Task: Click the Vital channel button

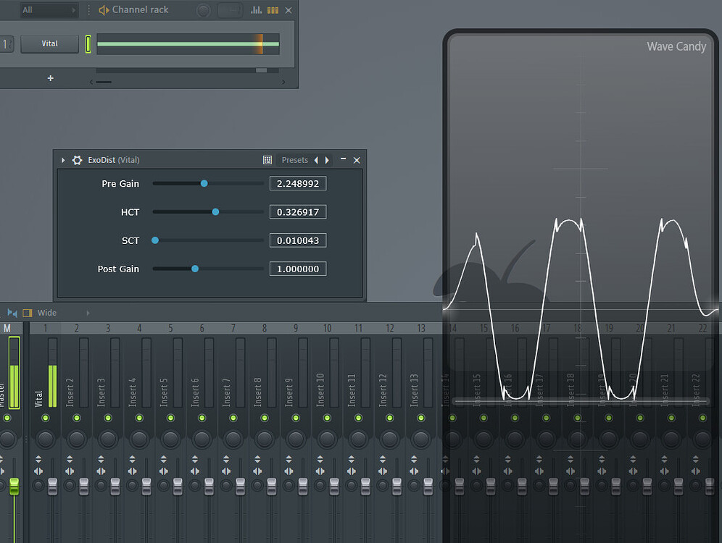Action: (x=49, y=44)
